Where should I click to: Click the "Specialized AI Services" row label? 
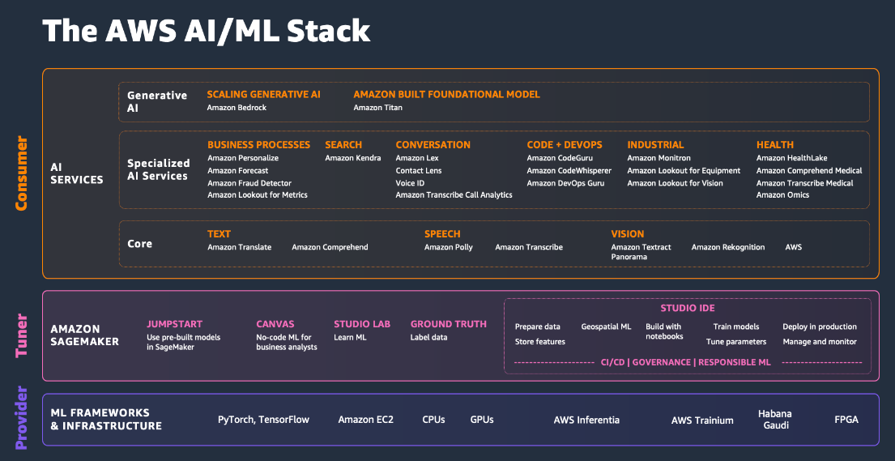point(158,169)
